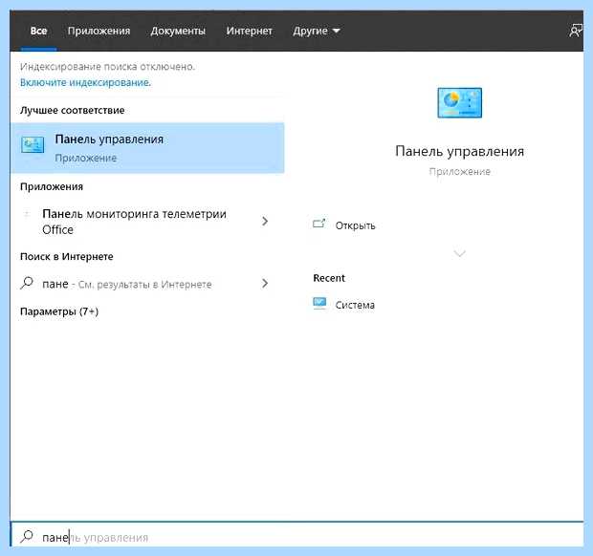593x556 pixels.
Task: Select the Интернет tab
Action: (x=249, y=31)
